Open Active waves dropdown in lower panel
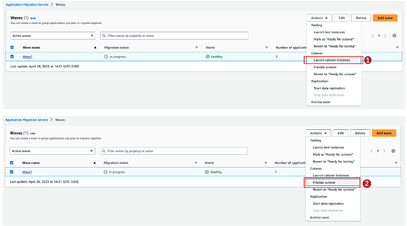Screen dimensions: 407x226 click(x=53, y=151)
